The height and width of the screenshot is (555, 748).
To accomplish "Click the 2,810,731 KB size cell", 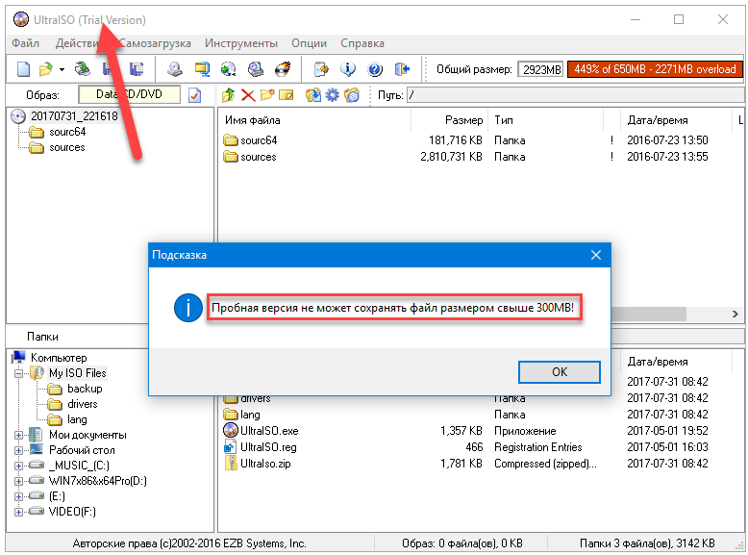I will click(x=451, y=157).
